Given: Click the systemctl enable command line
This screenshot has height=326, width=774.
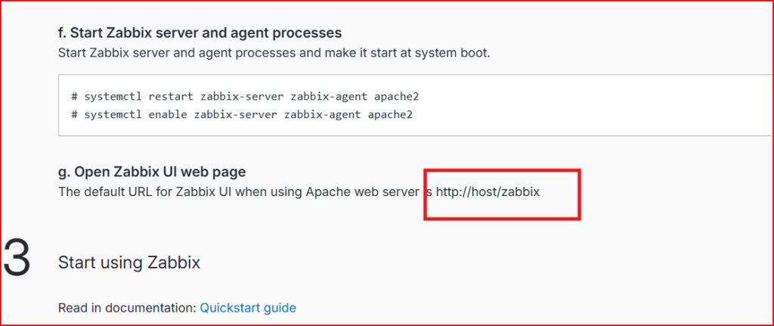Looking at the screenshot, I should click(x=243, y=115).
